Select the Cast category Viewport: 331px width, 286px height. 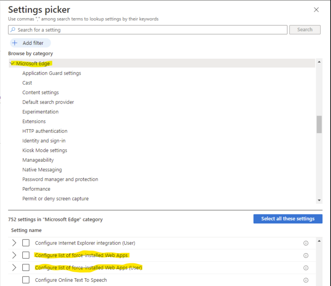coord(27,83)
